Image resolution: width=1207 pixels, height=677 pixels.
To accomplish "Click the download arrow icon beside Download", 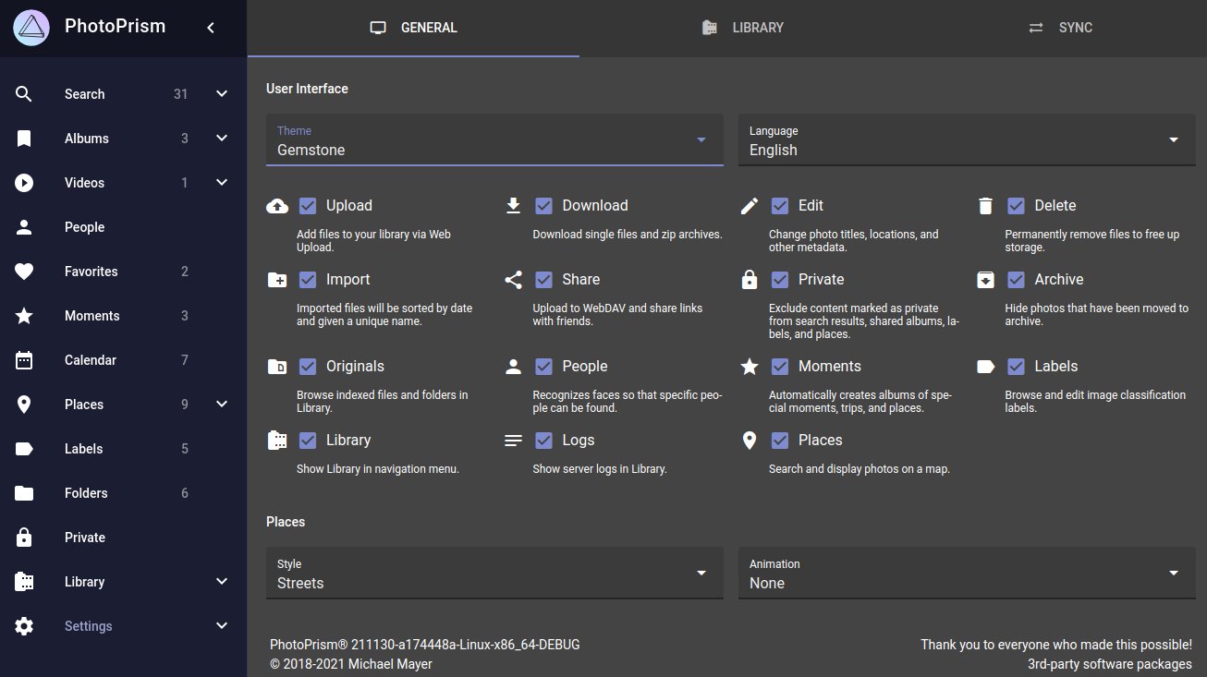I will [x=514, y=206].
